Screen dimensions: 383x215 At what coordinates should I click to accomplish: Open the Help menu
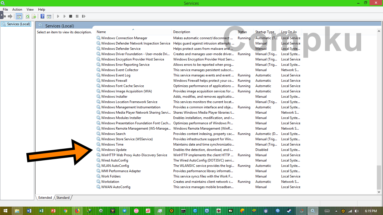coord(41,10)
